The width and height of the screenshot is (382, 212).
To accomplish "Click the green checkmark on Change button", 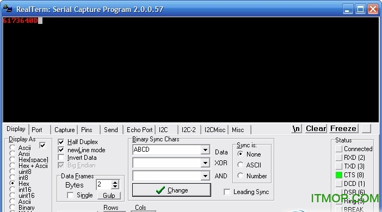I will click(x=161, y=190).
